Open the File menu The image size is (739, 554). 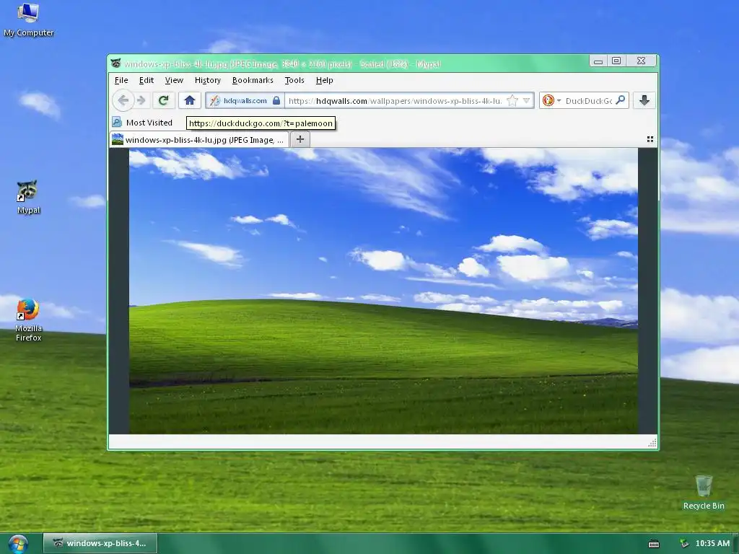click(x=121, y=80)
